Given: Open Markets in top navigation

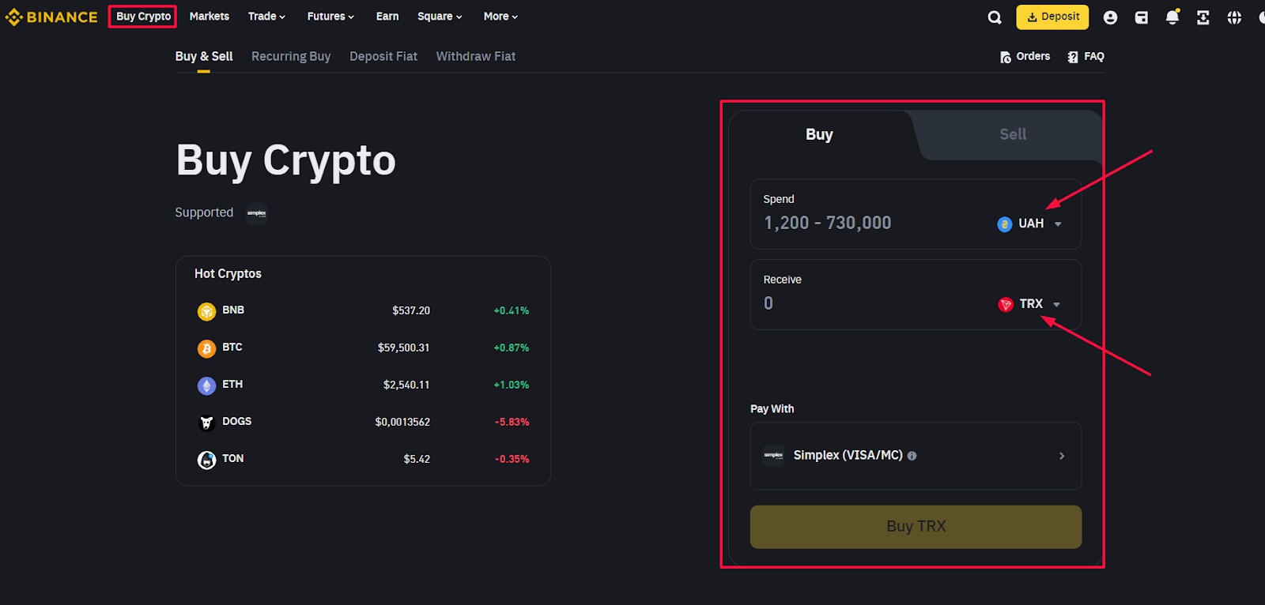Looking at the screenshot, I should click(x=210, y=17).
